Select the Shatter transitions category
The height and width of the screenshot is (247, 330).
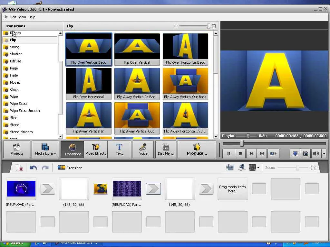(15, 54)
